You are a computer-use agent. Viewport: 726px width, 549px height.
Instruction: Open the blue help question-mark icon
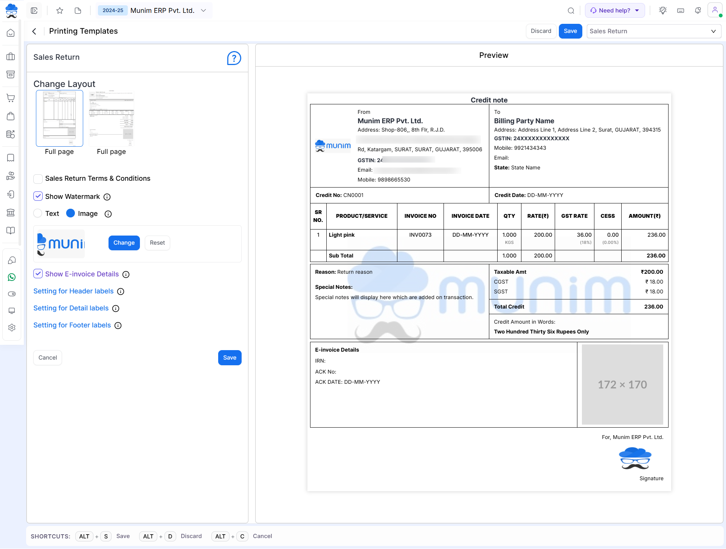[x=234, y=58]
